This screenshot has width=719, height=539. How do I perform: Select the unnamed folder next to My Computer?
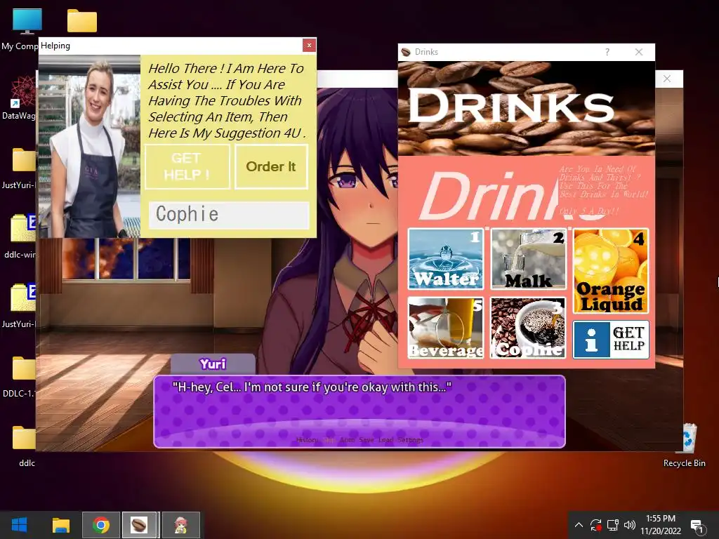[82, 21]
